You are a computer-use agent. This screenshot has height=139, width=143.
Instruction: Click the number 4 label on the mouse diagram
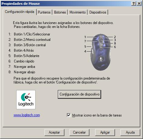pyautogui.click(x=85, y=51)
